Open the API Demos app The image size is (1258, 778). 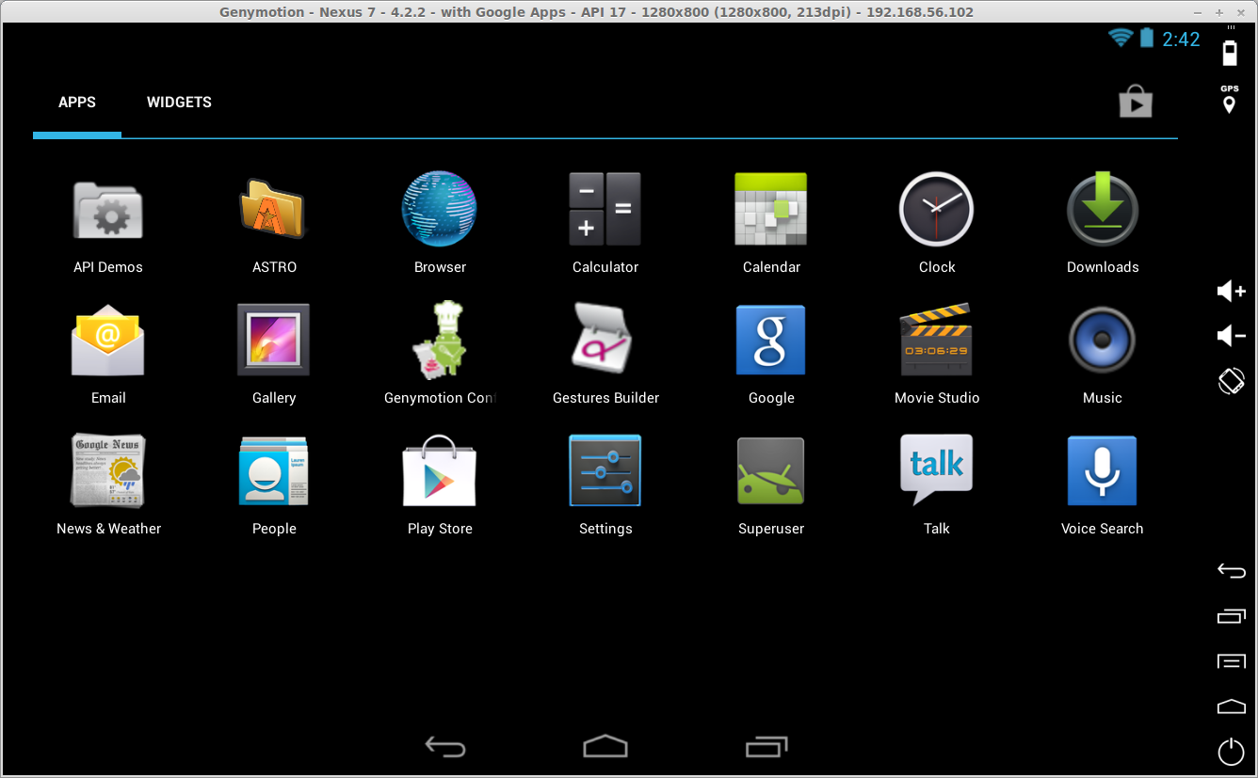tap(108, 209)
